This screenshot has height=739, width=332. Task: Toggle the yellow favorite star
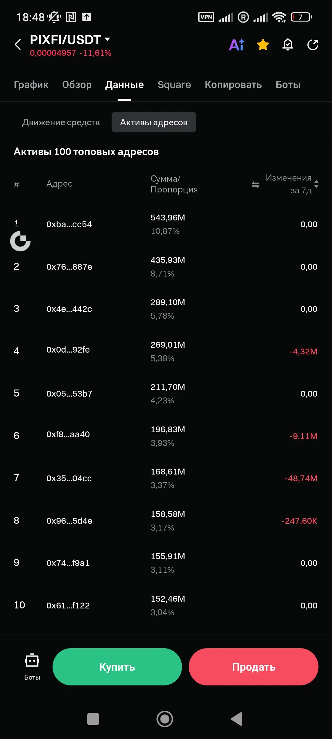tap(263, 45)
